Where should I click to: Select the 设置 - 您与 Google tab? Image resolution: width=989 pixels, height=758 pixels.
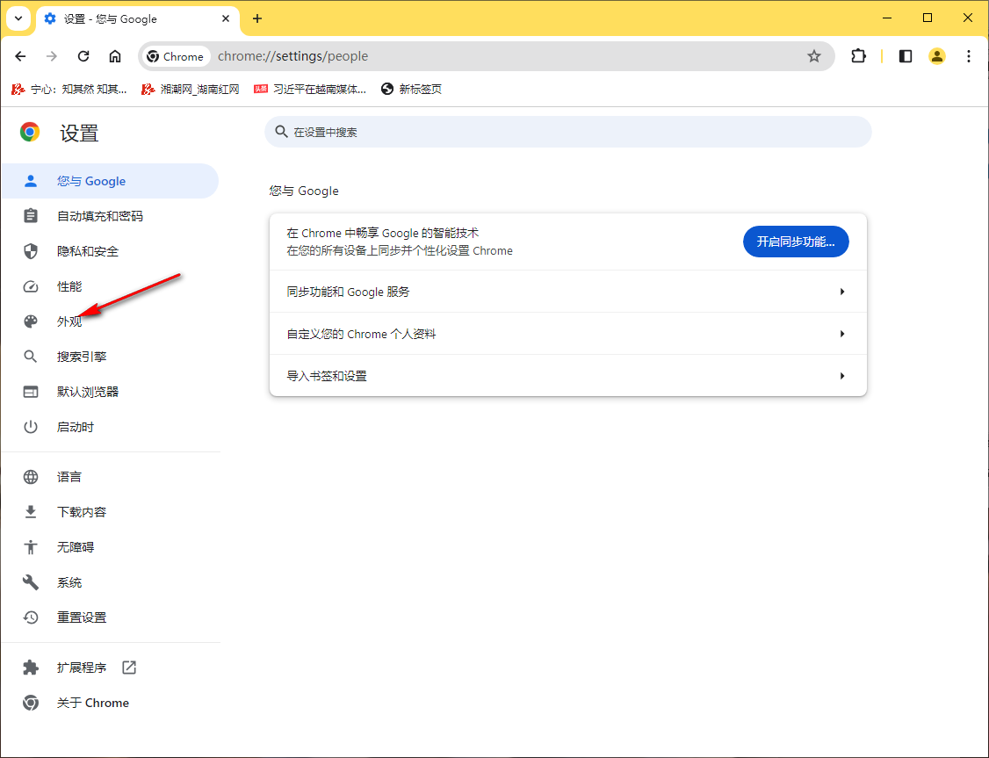(x=138, y=19)
